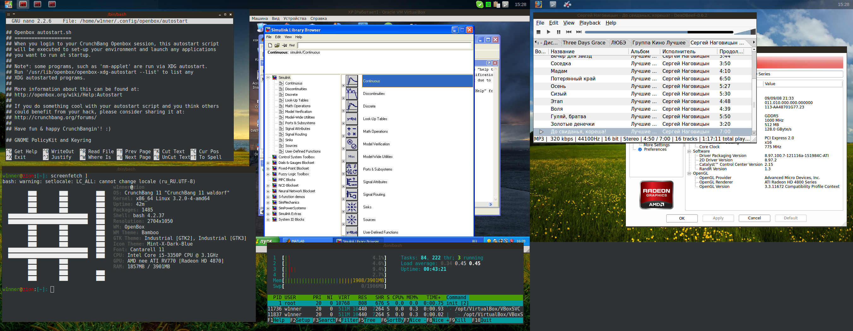Expand the SimMechanics tree node
Image resolution: width=853 pixels, height=331 pixels.
268,202
